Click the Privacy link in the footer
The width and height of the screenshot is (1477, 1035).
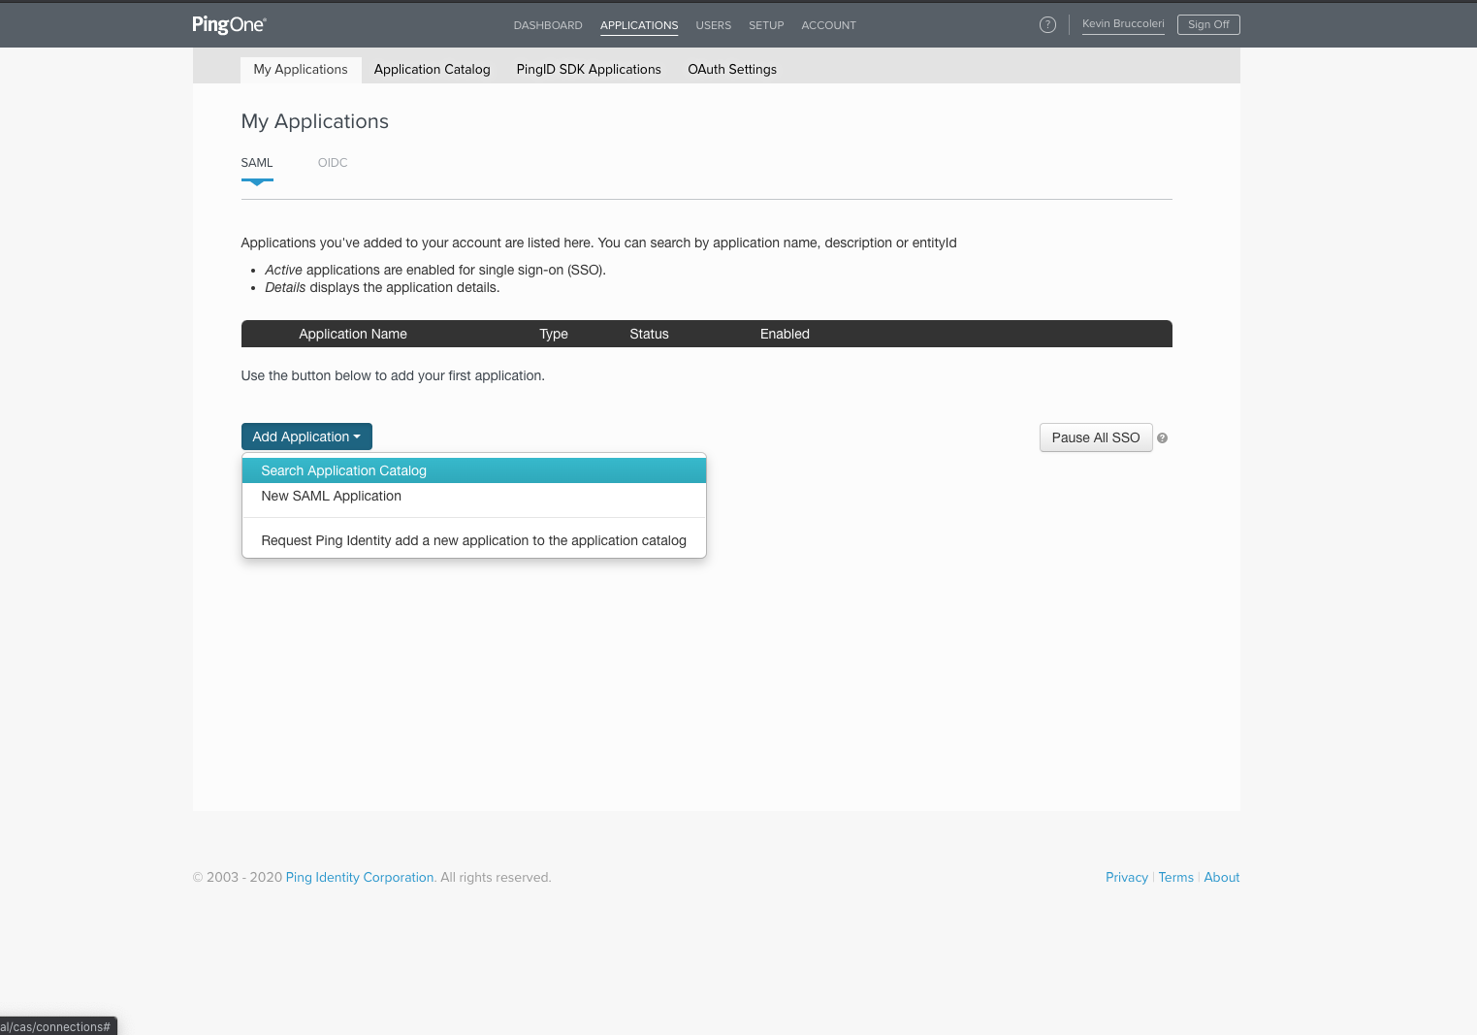(x=1126, y=878)
